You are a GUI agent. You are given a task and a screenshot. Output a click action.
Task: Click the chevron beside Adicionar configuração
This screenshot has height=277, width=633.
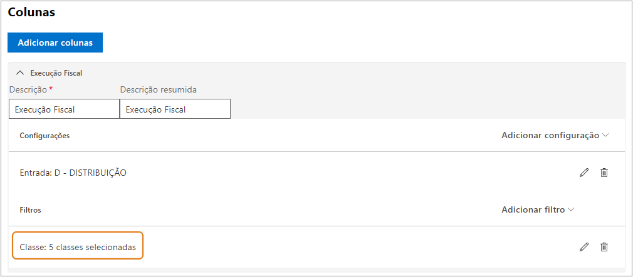point(605,136)
